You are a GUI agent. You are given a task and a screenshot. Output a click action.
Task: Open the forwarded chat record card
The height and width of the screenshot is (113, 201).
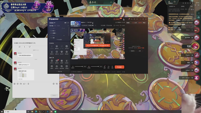pyautogui.click(x=26, y=75)
